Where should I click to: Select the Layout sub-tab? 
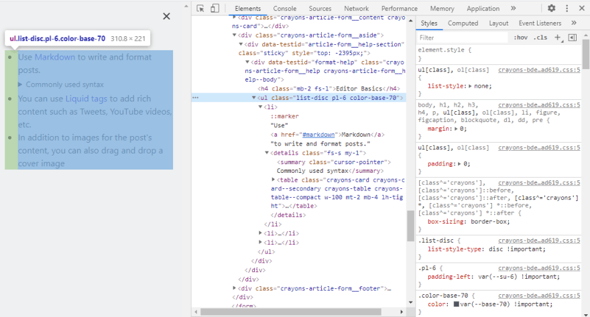pos(499,23)
